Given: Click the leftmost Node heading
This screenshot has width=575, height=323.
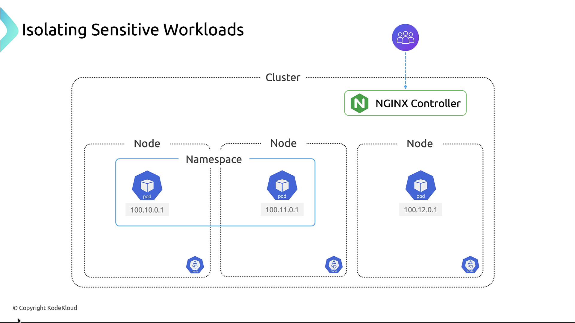Looking at the screenshot, I should coord(147,144).
